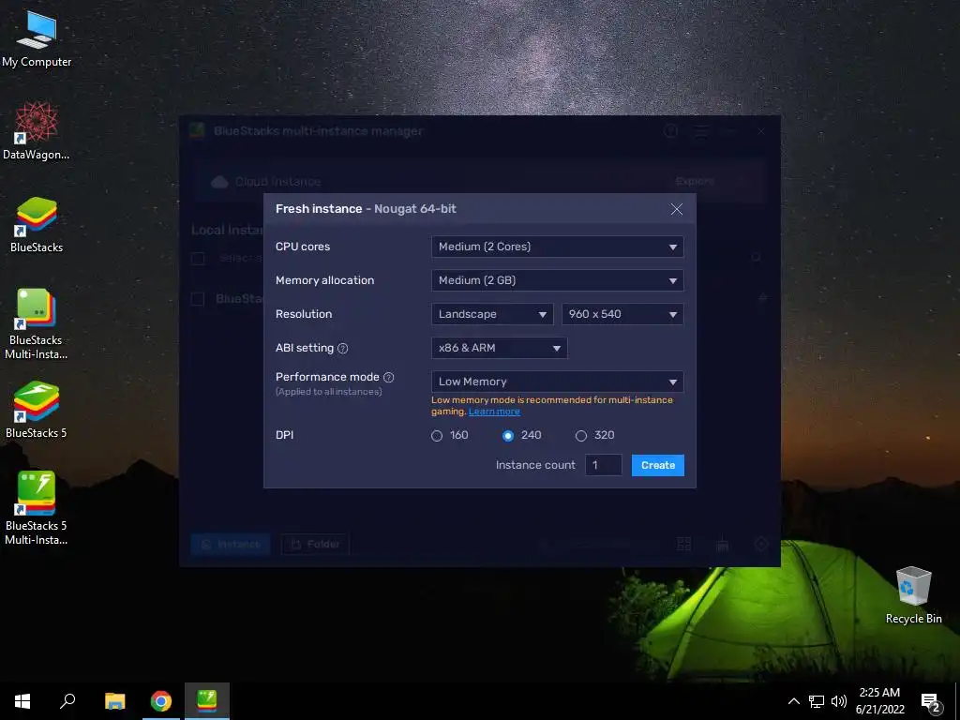Click the taskbar clock showing 2:25 AM
Viewport: 960px width, 720px height.
(x=879, y=701)
